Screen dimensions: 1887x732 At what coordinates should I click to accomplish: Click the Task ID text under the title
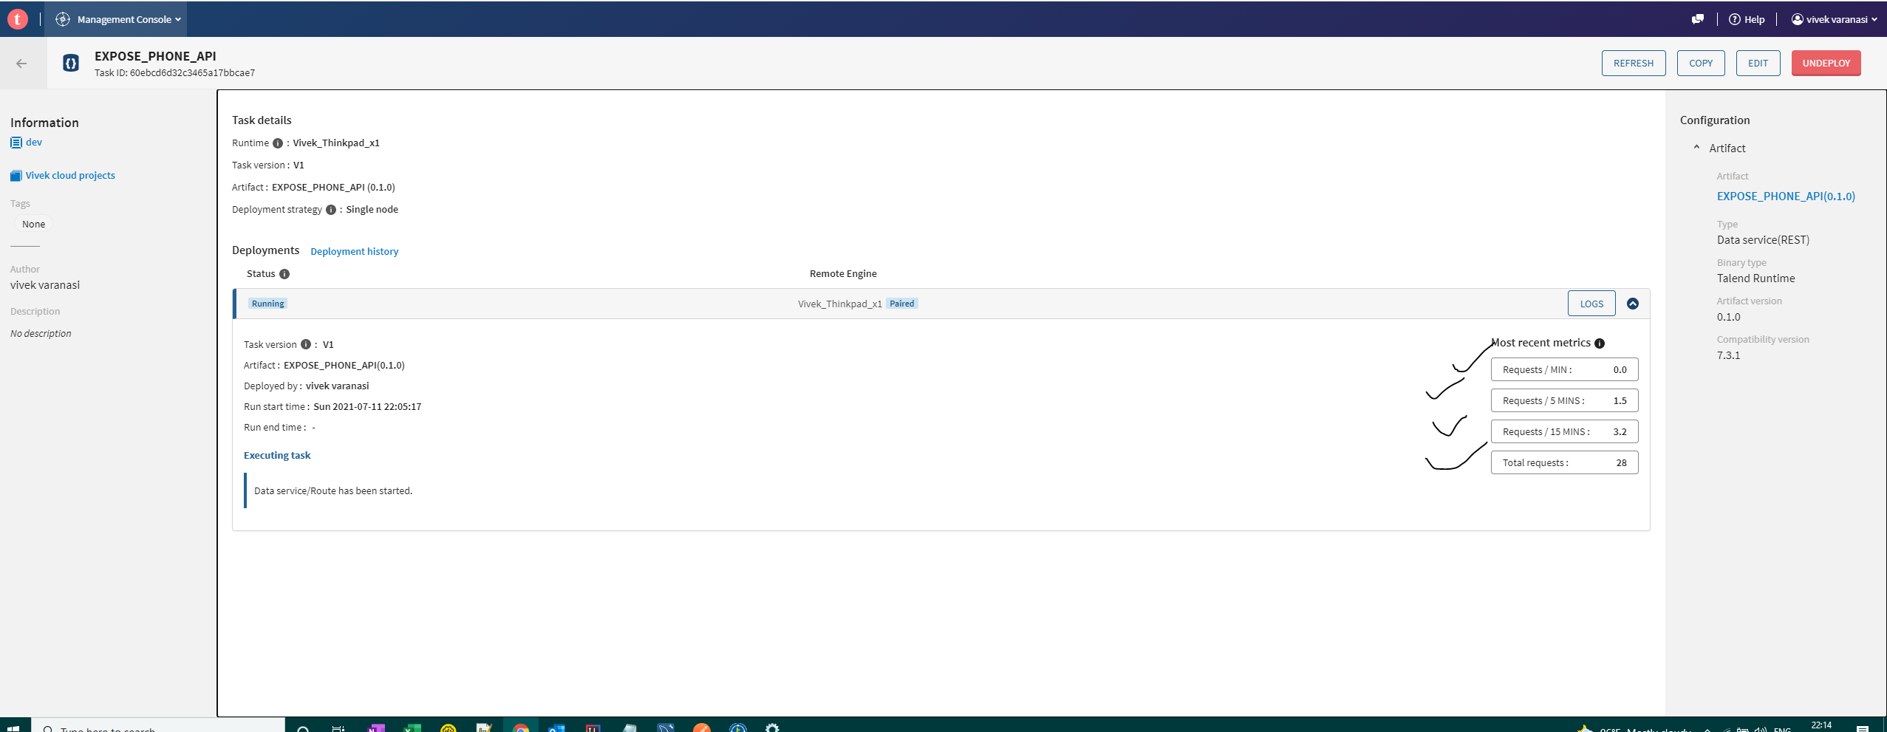point(174,73)
